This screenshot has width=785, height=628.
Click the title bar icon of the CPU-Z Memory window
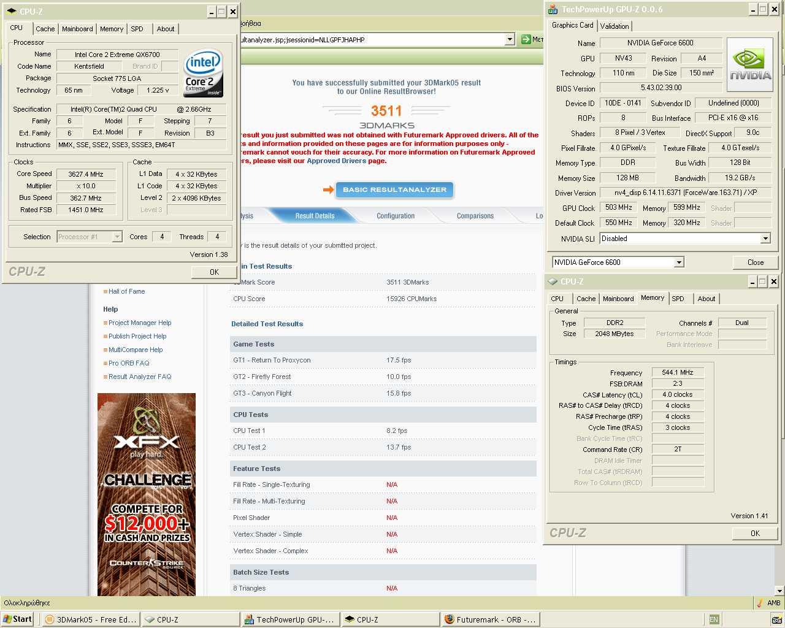click(553, 281)
